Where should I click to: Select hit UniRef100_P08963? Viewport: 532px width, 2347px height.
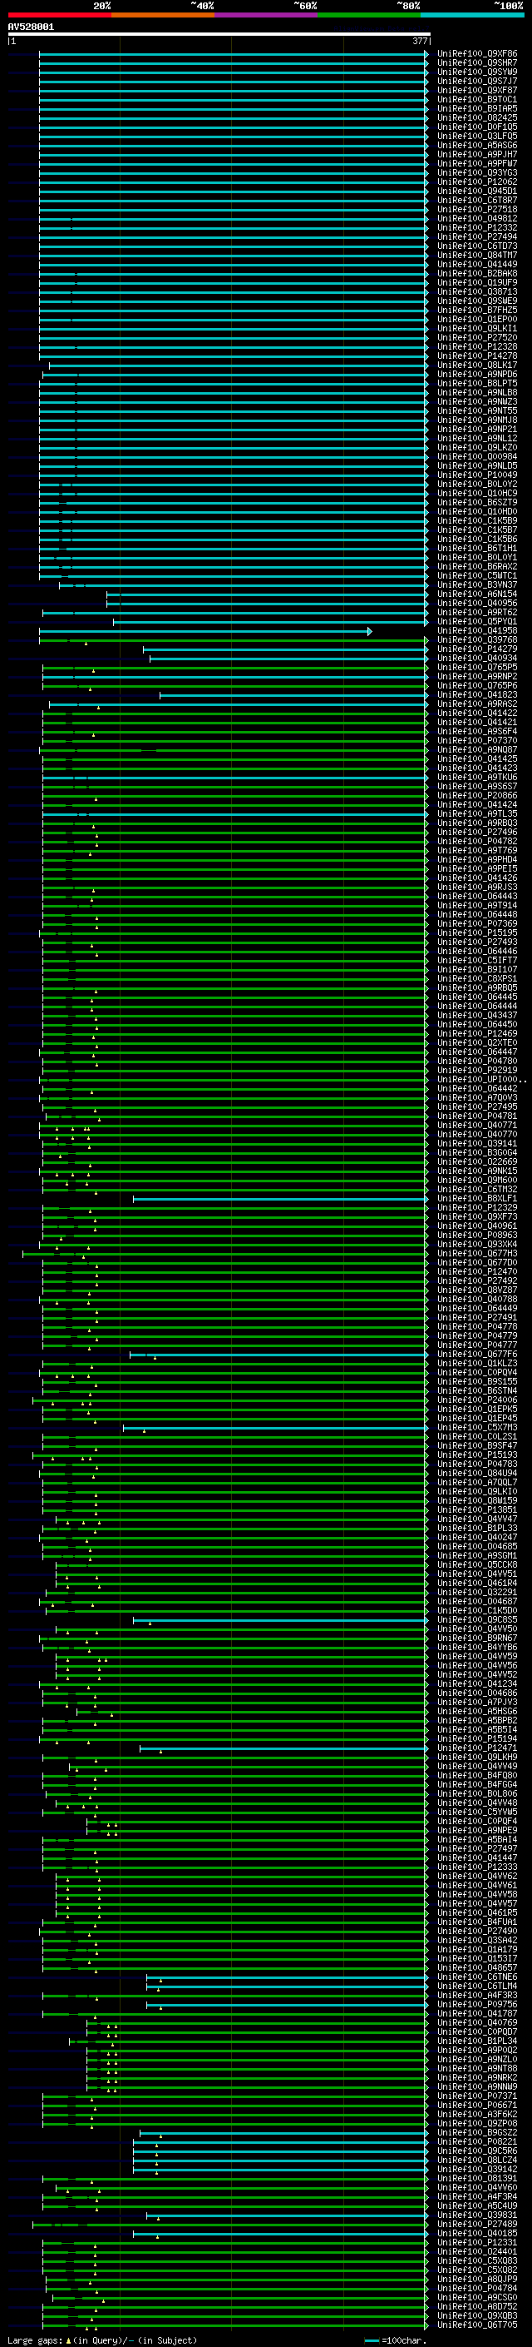coord(476,1236)
